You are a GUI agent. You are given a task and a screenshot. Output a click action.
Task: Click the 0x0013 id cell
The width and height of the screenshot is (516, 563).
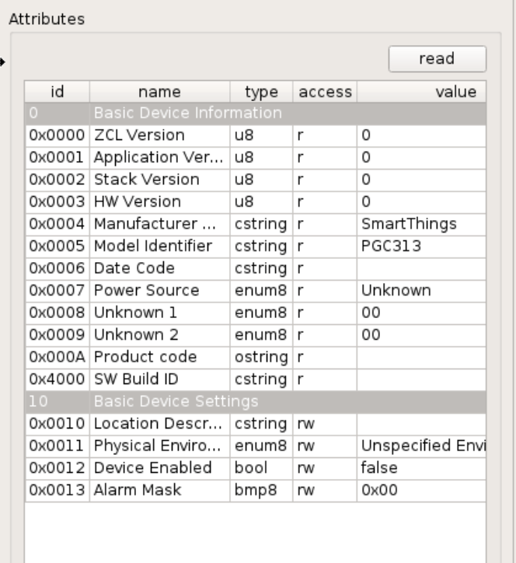pyautogui.click(x=57, y=491)
